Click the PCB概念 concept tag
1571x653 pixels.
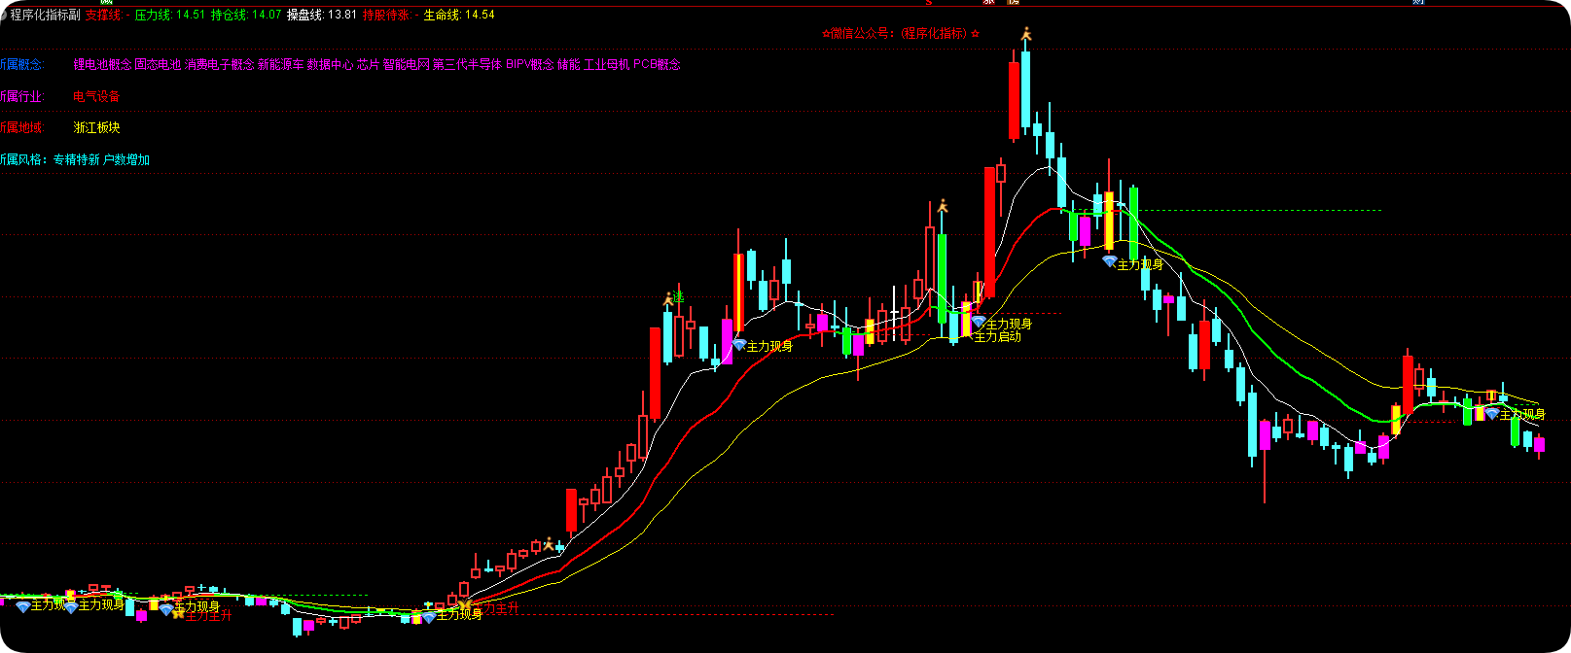click(x=658, y=64)
